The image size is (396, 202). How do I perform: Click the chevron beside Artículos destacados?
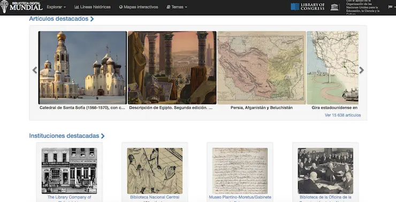click(x=92, y=19)
